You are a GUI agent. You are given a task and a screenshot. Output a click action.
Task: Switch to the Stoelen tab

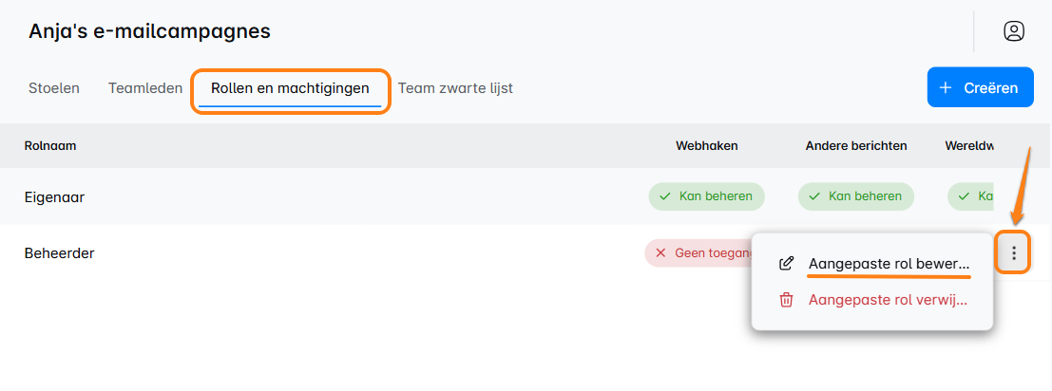point(54,88)
